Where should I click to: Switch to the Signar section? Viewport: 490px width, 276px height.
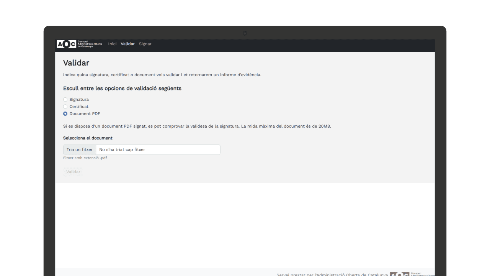[x=145, y=44]
